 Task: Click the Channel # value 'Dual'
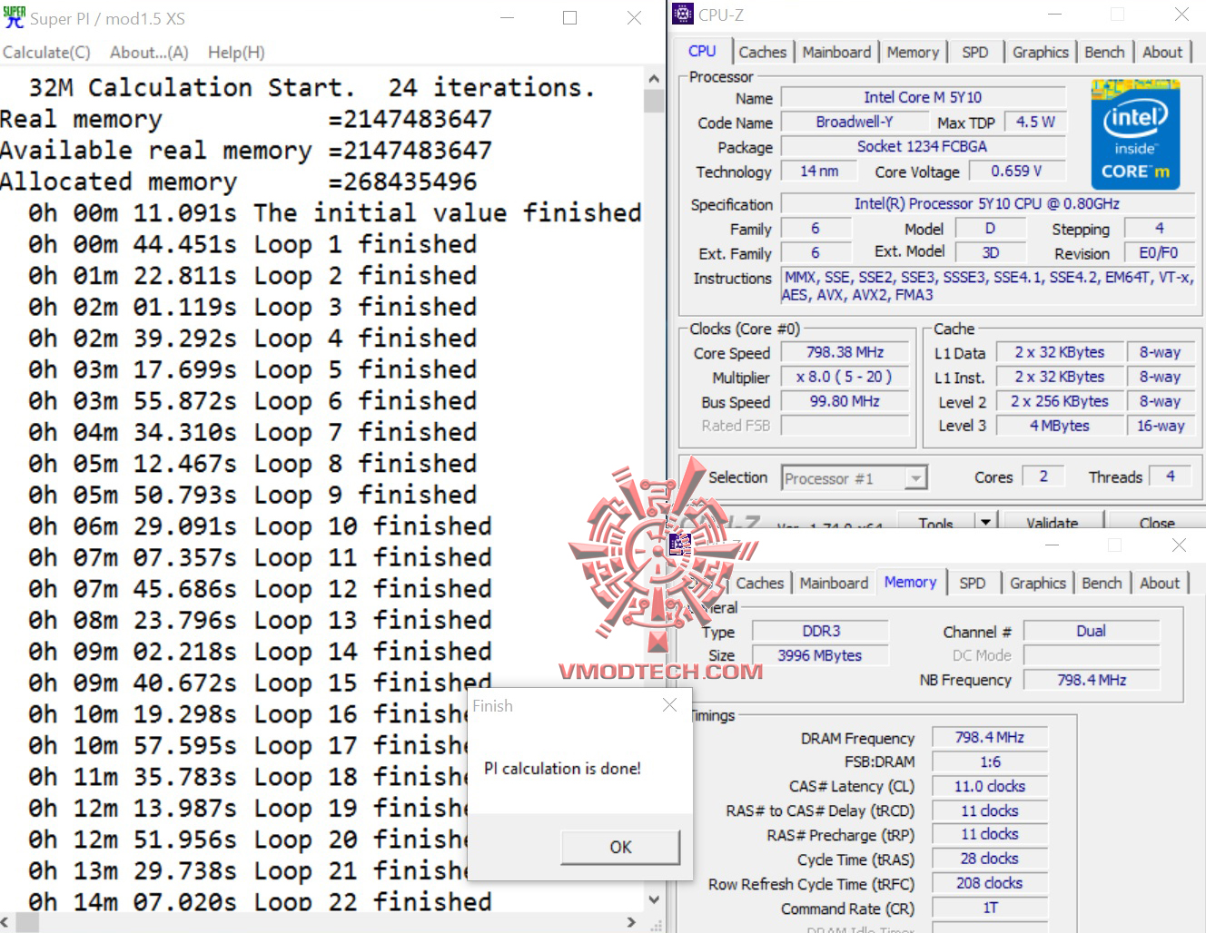tap(1092, 631)
